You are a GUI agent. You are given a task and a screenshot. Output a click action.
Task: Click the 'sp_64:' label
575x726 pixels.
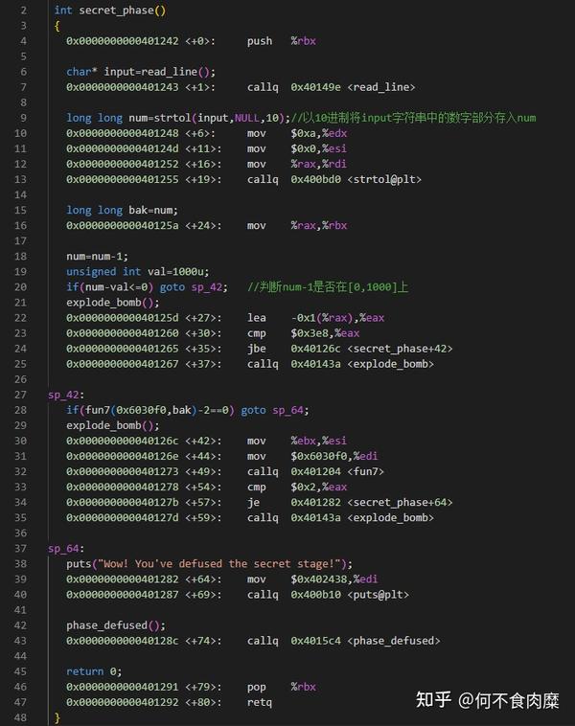point(66,548)
